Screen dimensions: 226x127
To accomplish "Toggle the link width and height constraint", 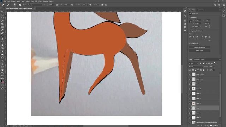I will click(190, 22).
